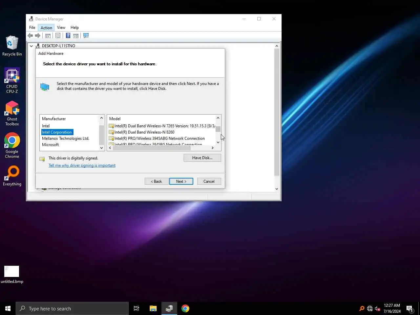This screenshot has width=420, height=315.
Task: Select the untitled.bmp file thumbnail
Action: [12, 271]
